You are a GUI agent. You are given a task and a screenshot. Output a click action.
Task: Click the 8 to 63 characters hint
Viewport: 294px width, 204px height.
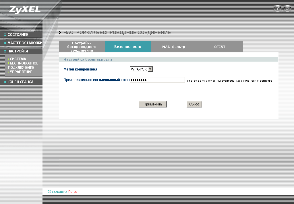(x=229, y=81)
